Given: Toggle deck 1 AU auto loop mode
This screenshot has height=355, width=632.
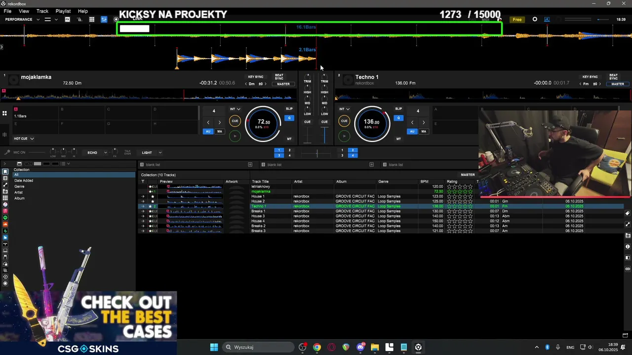Looking at the screenshot, I should tap(208, 131).
